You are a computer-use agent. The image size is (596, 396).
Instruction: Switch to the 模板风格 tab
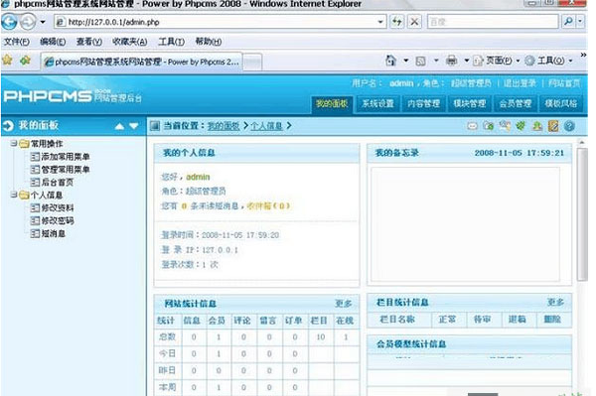pyautogui.click(x=561, y=103)
